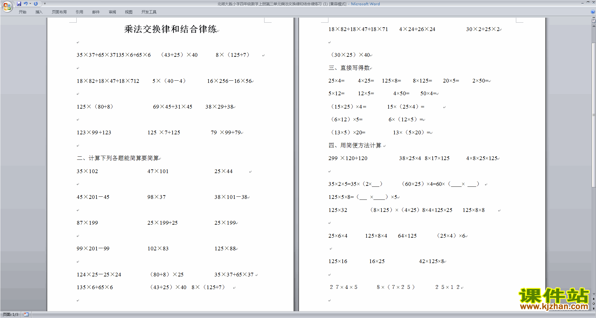596x318 pixels.
Task: Expand the undo history dropdown arrow
Action: pos(30,4)
